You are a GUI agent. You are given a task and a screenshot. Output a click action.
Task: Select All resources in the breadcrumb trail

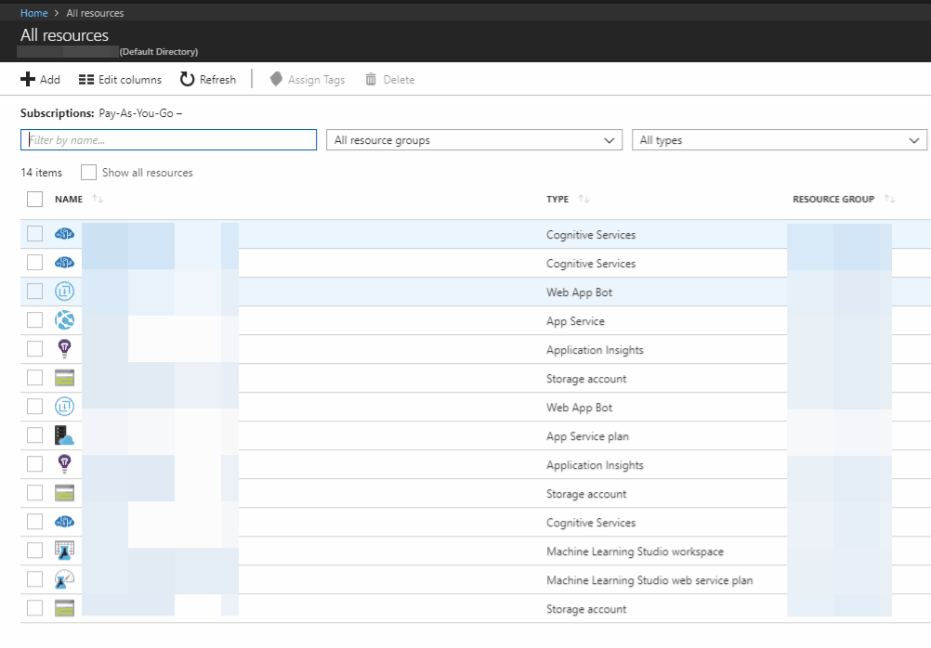tap(95, 13)
